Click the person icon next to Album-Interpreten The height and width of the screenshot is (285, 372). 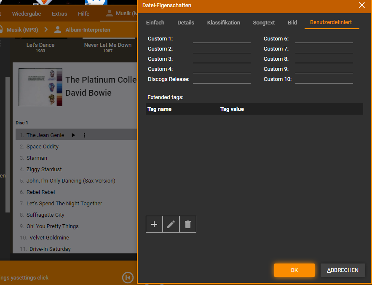pos(58,30)
